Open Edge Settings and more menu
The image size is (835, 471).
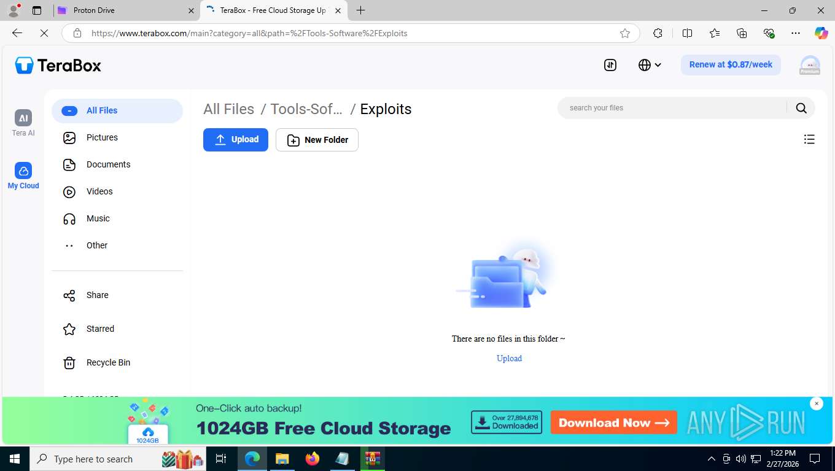(796, 33)
